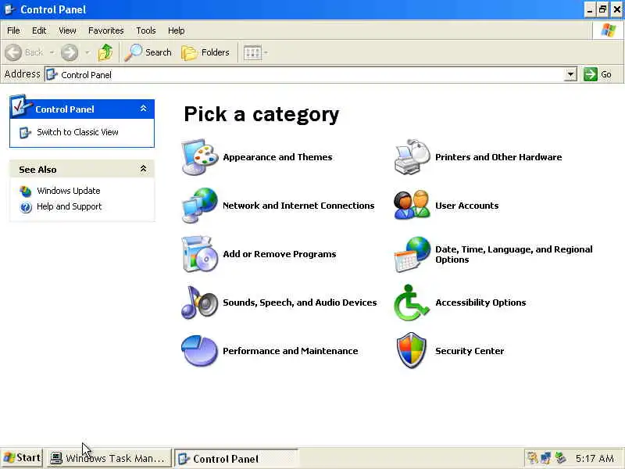Open the Back history dropdown arrow

click(x=52, y=52)
